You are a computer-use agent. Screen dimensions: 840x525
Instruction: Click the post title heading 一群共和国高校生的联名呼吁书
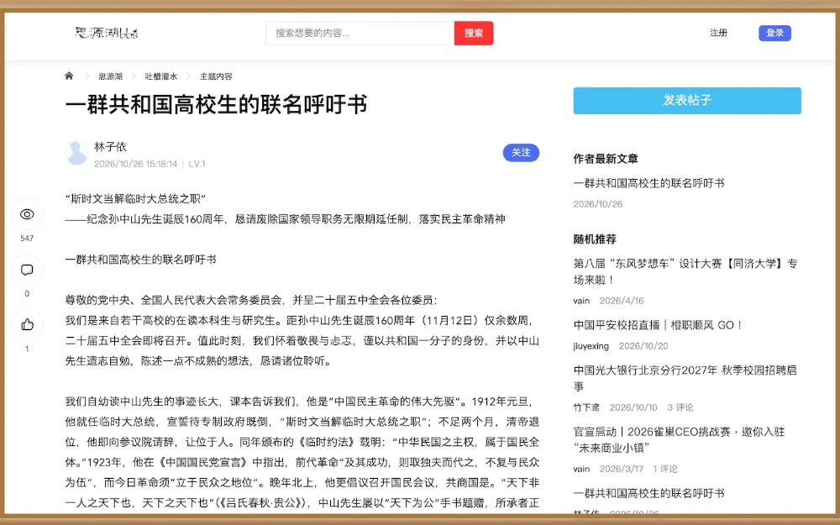coord(217,104)
